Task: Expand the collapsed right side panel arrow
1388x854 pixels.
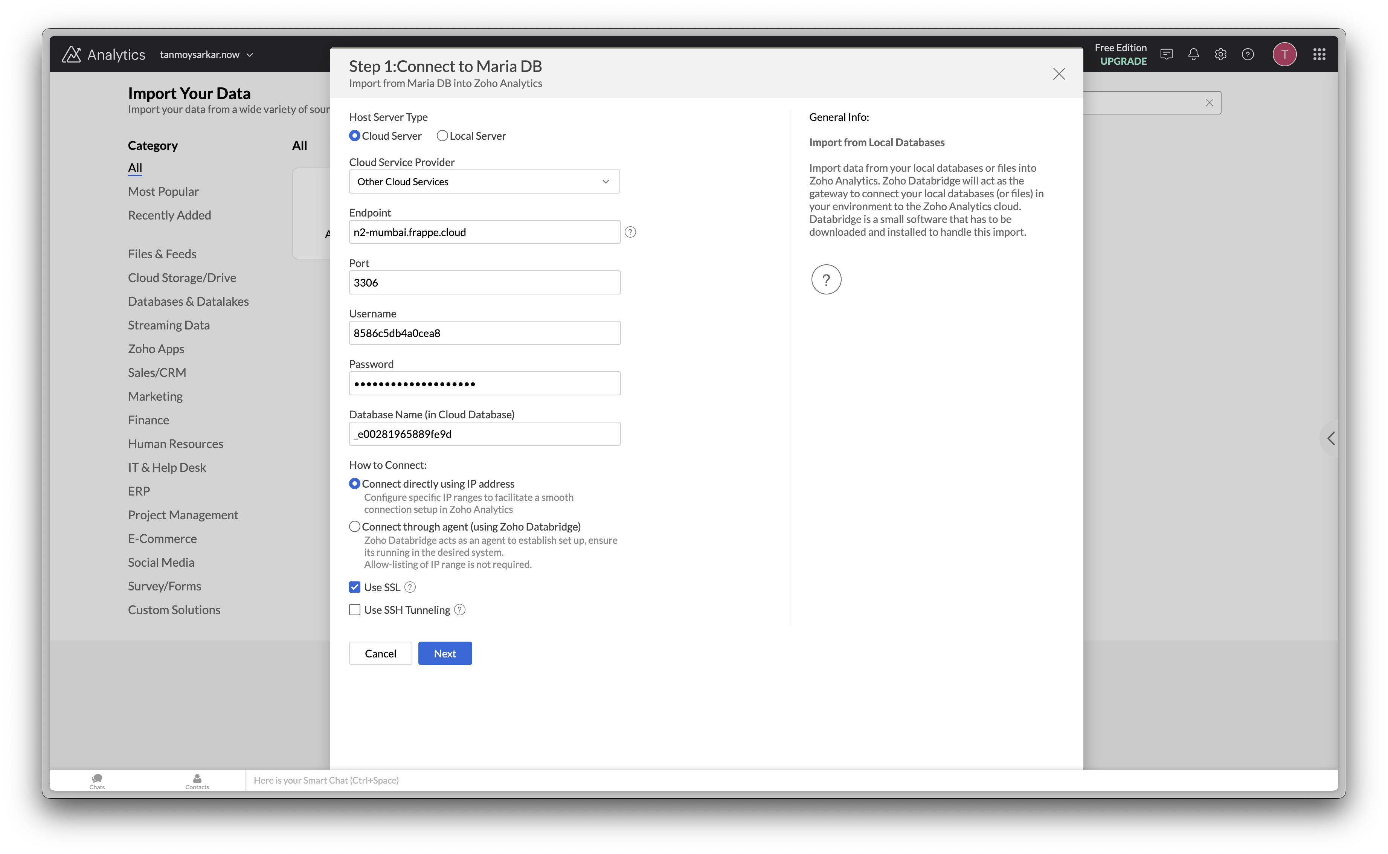Action: pos(1331,438)
